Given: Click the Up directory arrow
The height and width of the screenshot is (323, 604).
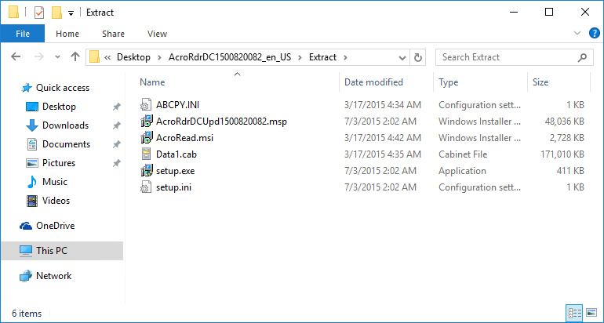Looking at the screenshot, I should tap(75, 57).
